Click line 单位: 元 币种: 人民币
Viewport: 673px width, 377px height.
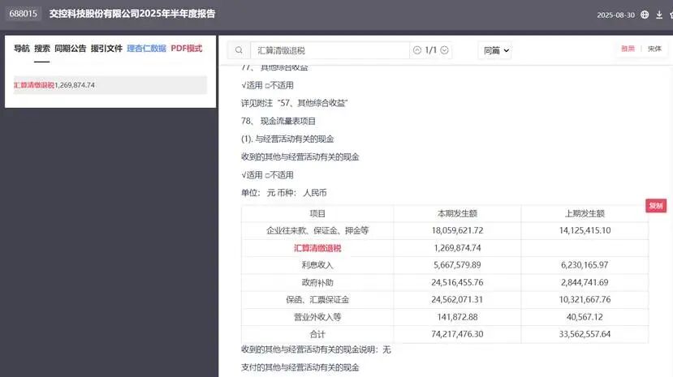coord(283,193)
